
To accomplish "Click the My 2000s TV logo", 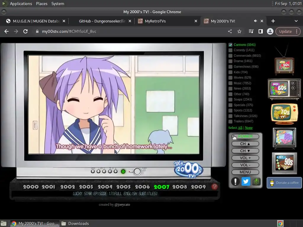I will pos(188,169).
